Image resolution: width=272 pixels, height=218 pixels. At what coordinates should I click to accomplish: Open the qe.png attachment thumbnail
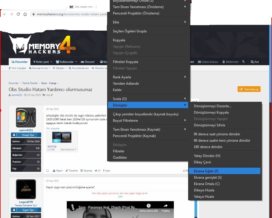tap(62, 137)
